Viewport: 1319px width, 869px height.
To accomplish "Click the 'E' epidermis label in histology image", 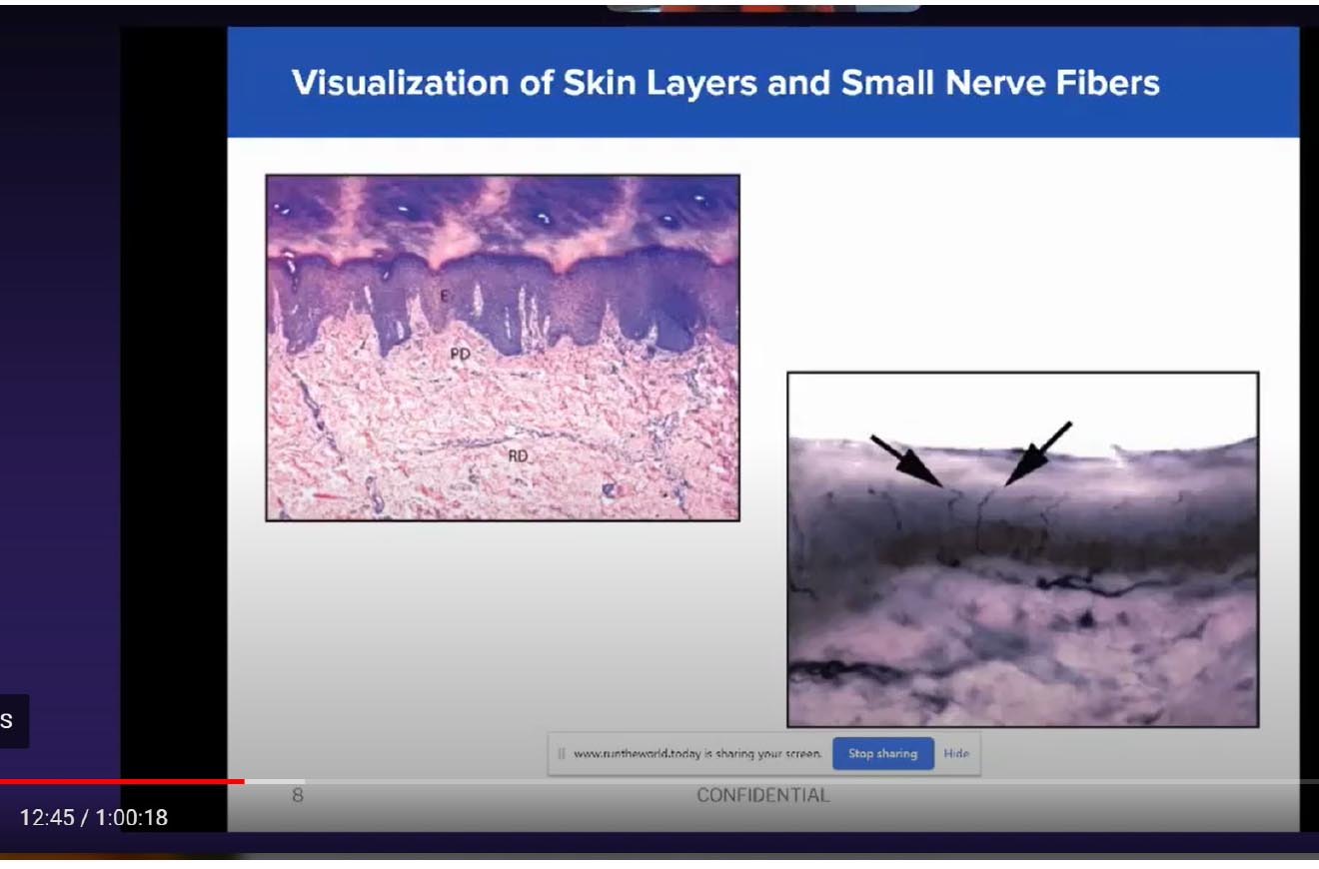I will tap(445, 295).
